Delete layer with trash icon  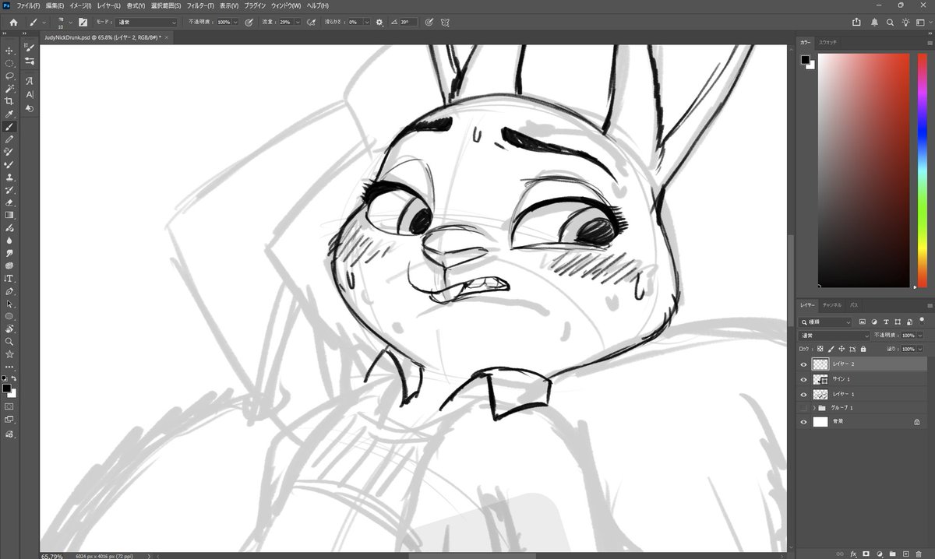(919, 554)
